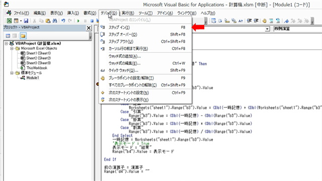The height and width of the screenshot is (181, 322).
Task: Click the Comment Block icon
Action: 271,21
